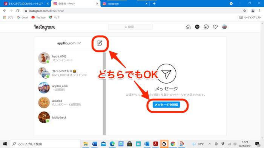The width and height of the screenshot is (264, 148).
Task: Open the bibliotheck conversation
Action: pyautogui.click(x=69, y=117)
